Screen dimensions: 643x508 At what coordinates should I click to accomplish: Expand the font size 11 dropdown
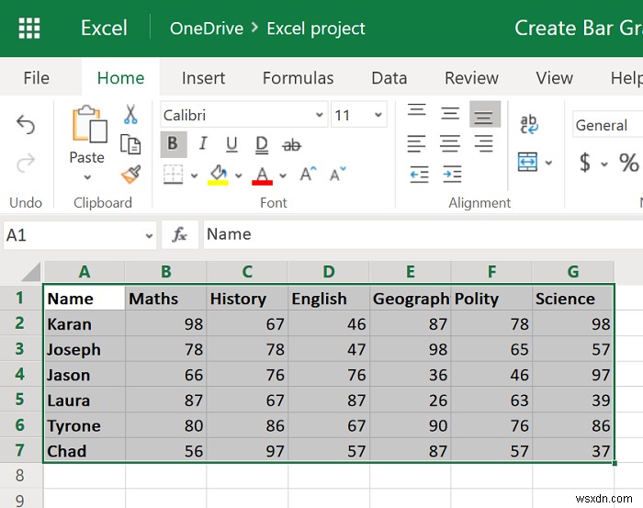359,115
